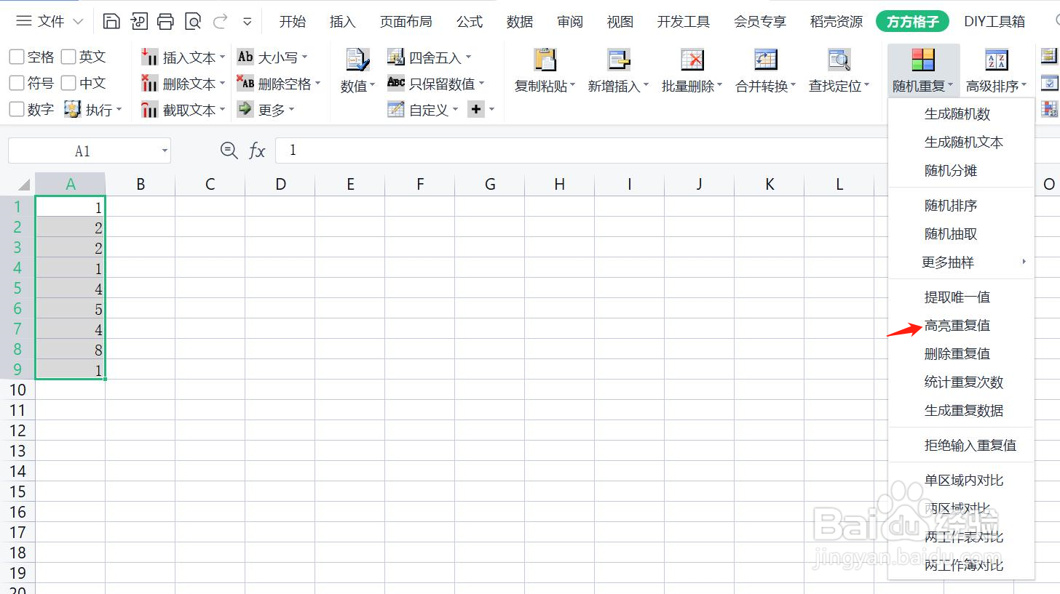Switch to the 方方格子 tab
Image resolution: width=1060 pixels, height=594 pixels.
(x=913, y=22)
